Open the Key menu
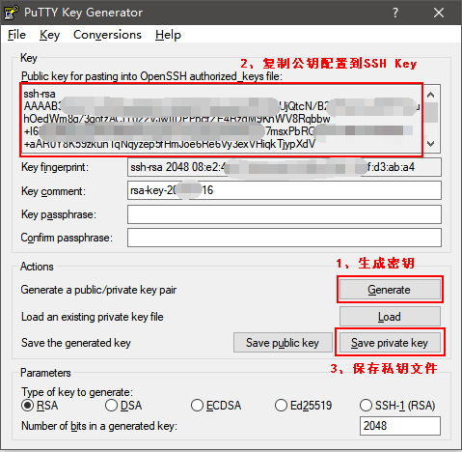This screenshot has height=452, width=462. 49,35
